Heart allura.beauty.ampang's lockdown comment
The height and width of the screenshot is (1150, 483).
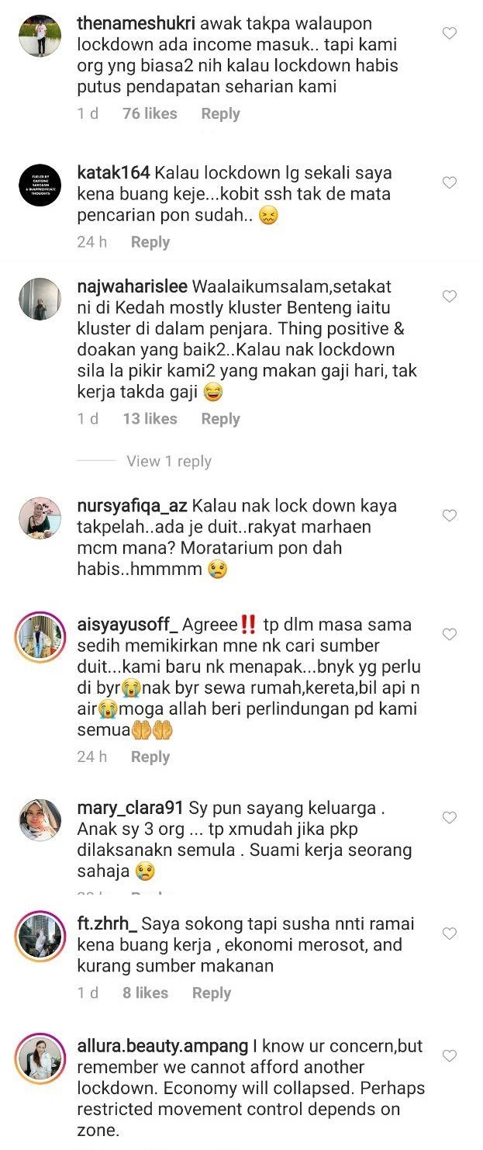pyautogui.click(x=449, y=1055)
